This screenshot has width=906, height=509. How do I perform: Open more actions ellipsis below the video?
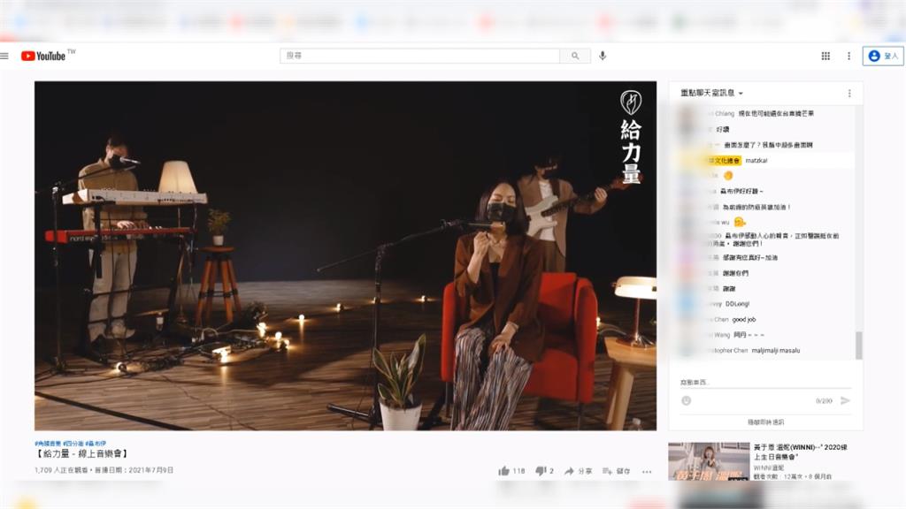click(647, 471)
